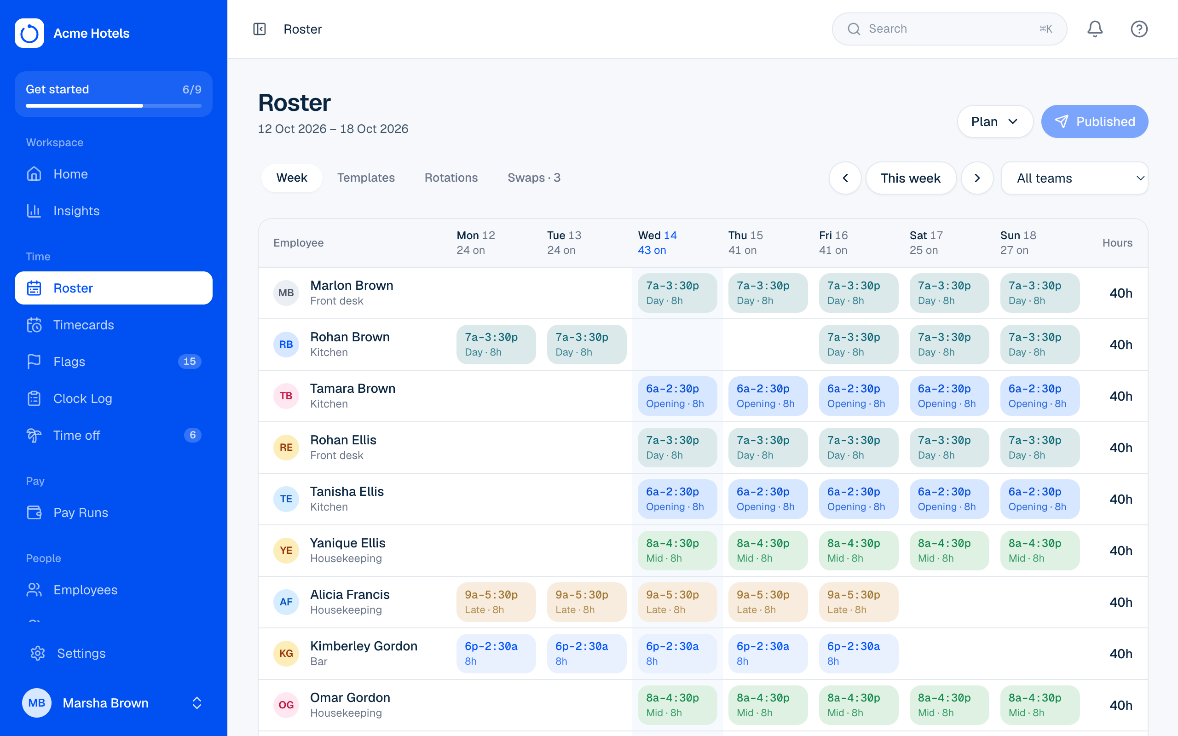The height and width of the screenshot is (736, 1178).
Task: Open Insights chart page
Action: click(113, 211)
